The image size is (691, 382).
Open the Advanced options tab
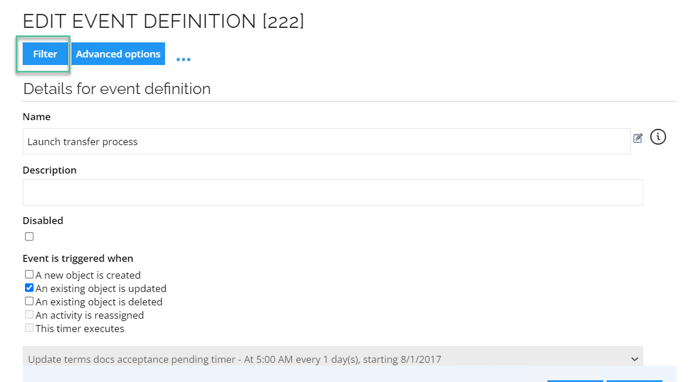(118, 53)
